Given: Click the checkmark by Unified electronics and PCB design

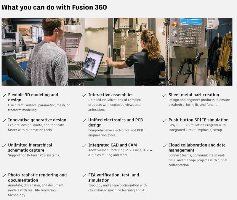Looking at the screenshot, I should point(84,120).
